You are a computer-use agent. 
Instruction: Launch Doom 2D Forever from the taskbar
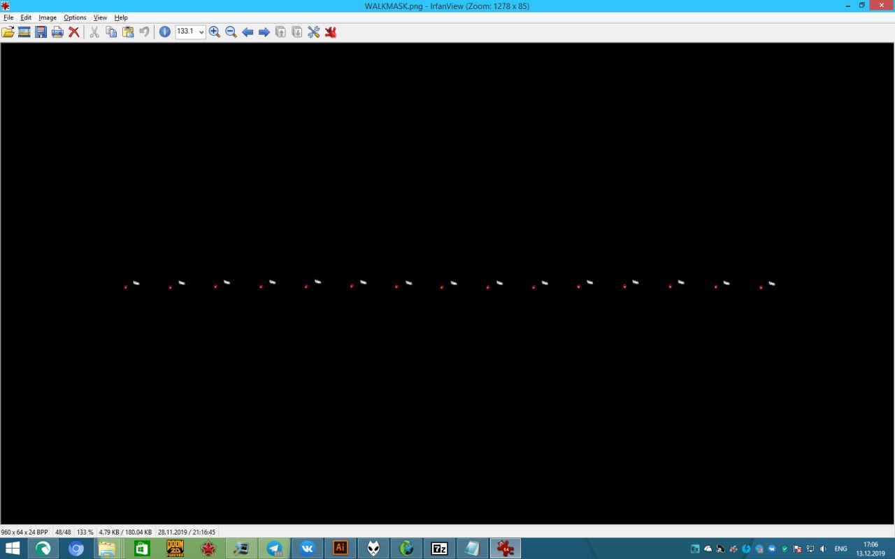pyautogui.click(x=175, y=549)
